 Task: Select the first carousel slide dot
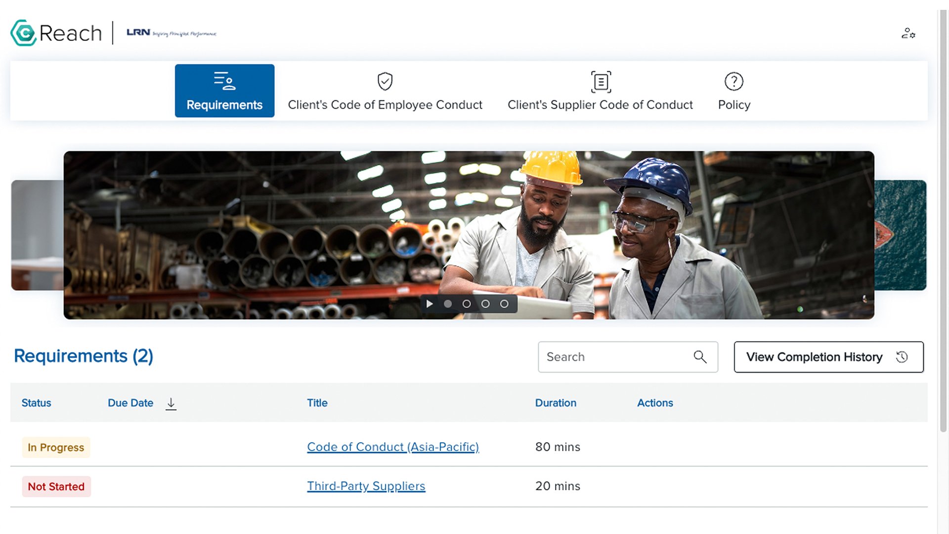(448, 304)
